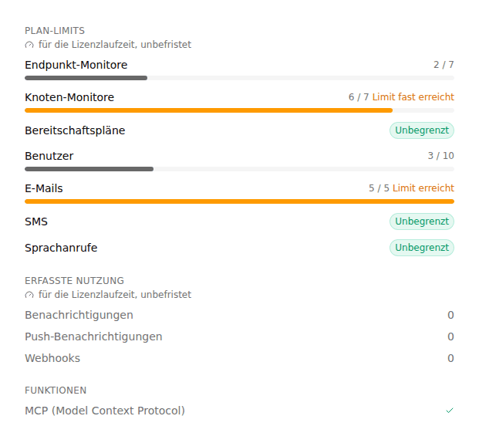Click the full orange E-Mails progress bar

(x=239, y=201)
